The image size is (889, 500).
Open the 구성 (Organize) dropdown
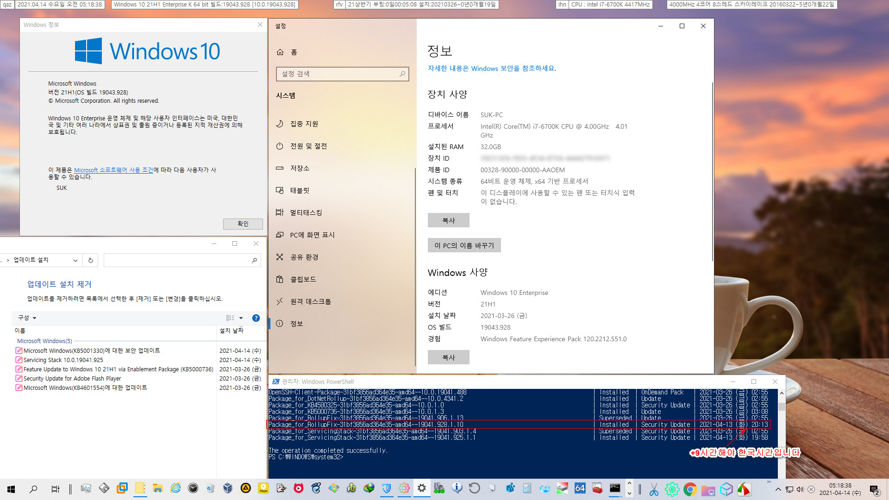coord(27,318)
